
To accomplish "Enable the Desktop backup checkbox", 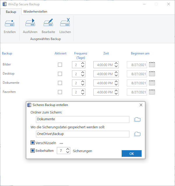I will pos(60,74).
